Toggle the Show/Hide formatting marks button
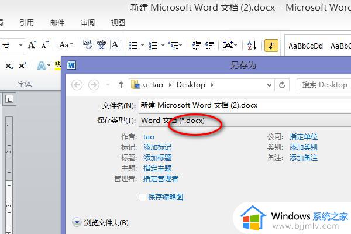351x234 pixels. [271, 46]
